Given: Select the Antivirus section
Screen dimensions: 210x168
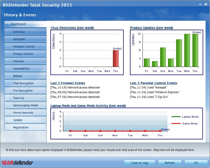Looking at the screenshot, I should [x=25, y=32].
